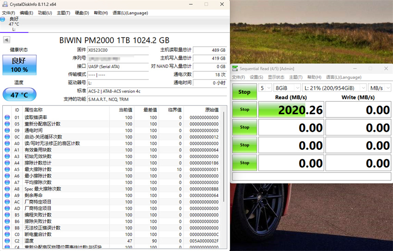This screenshot has width=393, height=251.
Task: Click the 原始值 column header
Action: pos(212,110)
